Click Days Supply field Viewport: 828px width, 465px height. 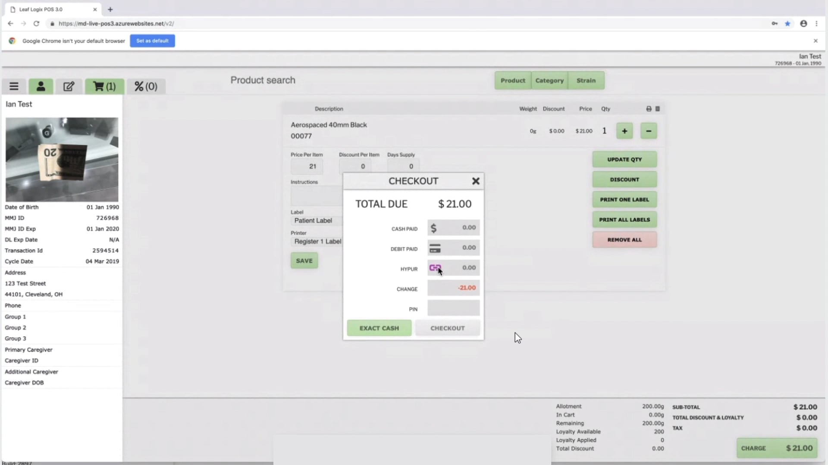[403, 167]
